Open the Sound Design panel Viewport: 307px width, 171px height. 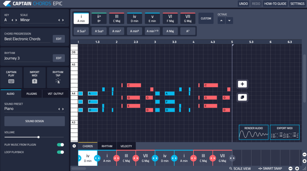[34, 121]
